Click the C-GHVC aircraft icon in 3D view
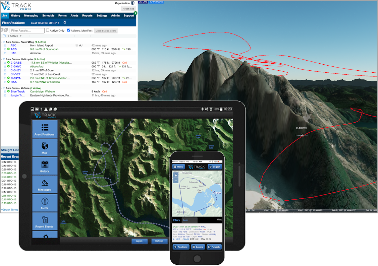 (302, 135)
